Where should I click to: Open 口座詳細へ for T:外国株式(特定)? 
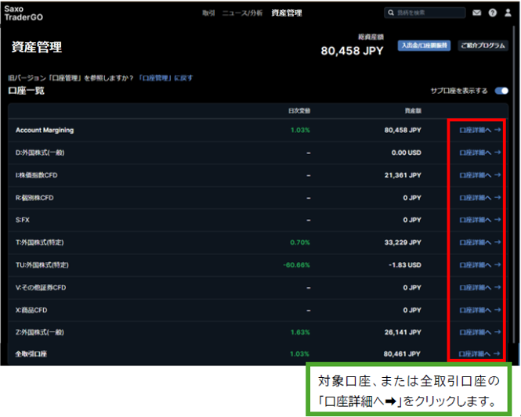point(479,243)
